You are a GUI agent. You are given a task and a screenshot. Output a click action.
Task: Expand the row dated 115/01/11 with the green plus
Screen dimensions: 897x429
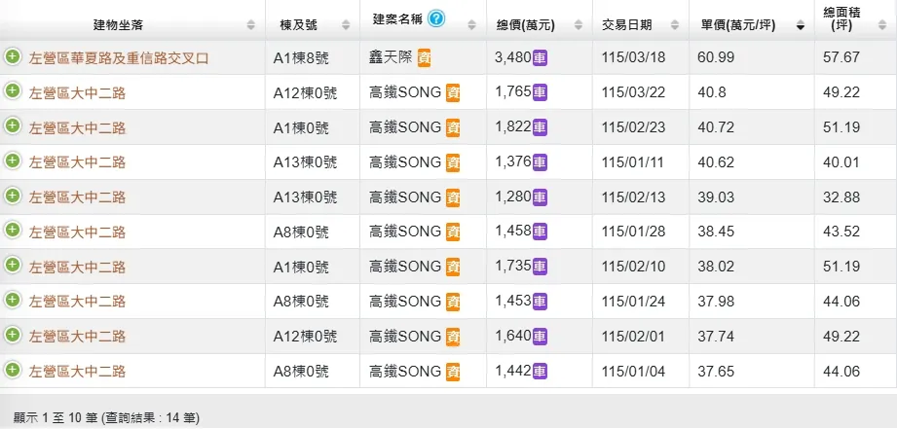click(12, 161)
